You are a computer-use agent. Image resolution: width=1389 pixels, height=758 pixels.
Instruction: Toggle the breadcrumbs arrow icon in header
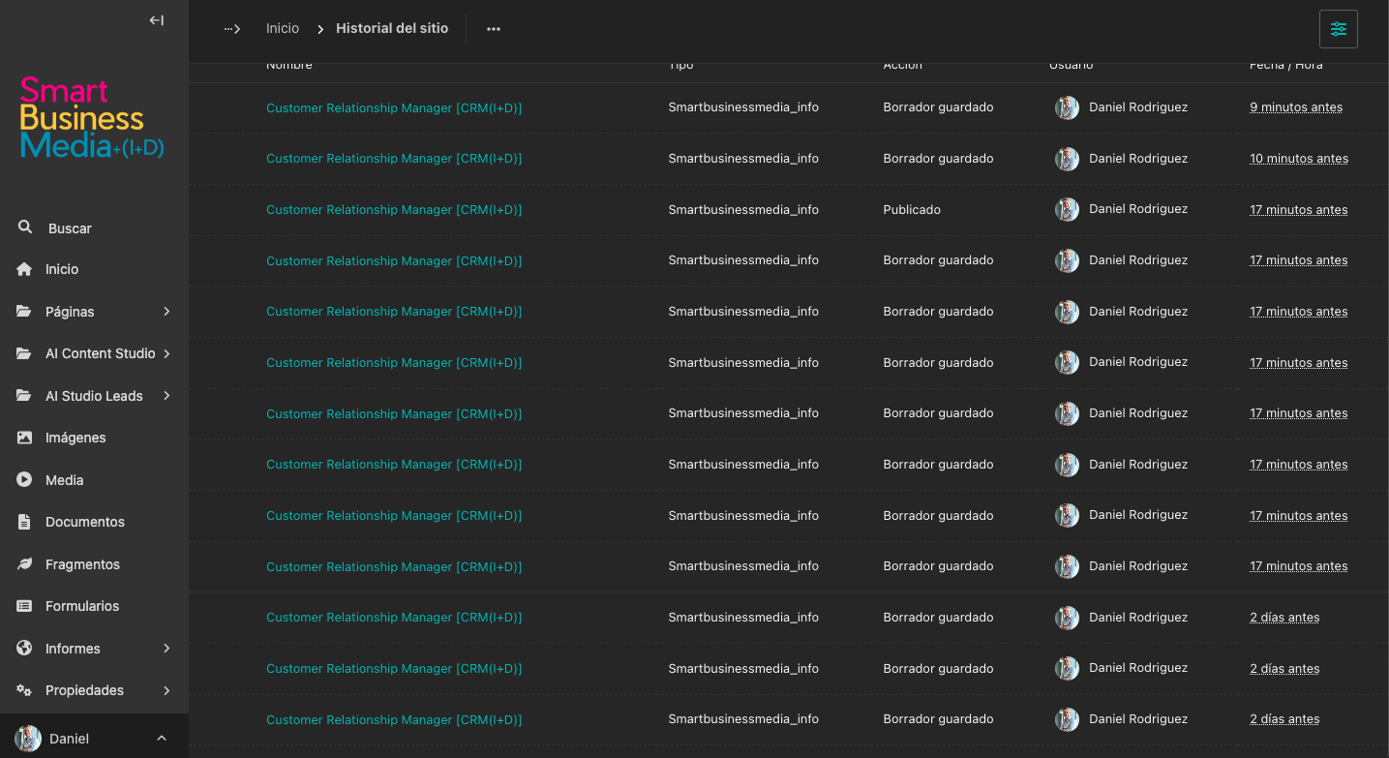tap(232, 29)
